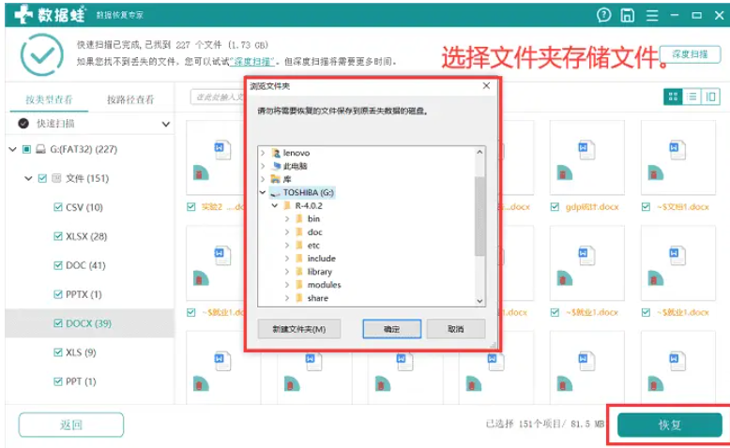Expand the library folder node
730x448 pixels.
(x=287, y=272)
